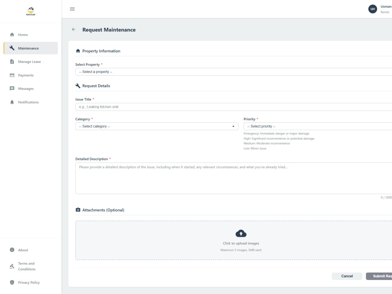Screen dimensions: 392x294
Task: Go back using the arrow icon
Action: coord(74,29)
